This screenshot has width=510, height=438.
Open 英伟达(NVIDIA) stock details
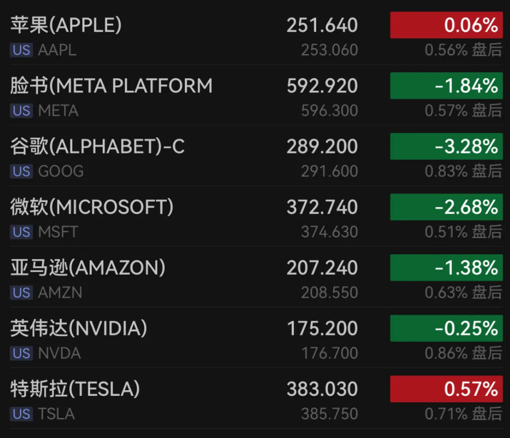pyautogui.click(x=79, y=328)
